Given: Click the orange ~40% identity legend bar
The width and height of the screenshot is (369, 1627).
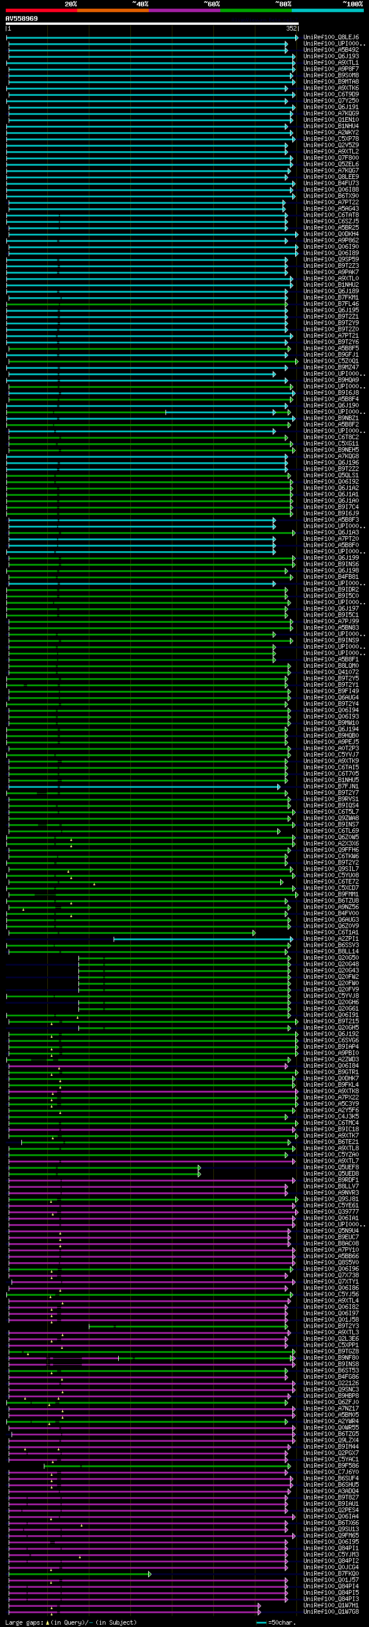Looking at the screenshot, I should coord(113,10).
